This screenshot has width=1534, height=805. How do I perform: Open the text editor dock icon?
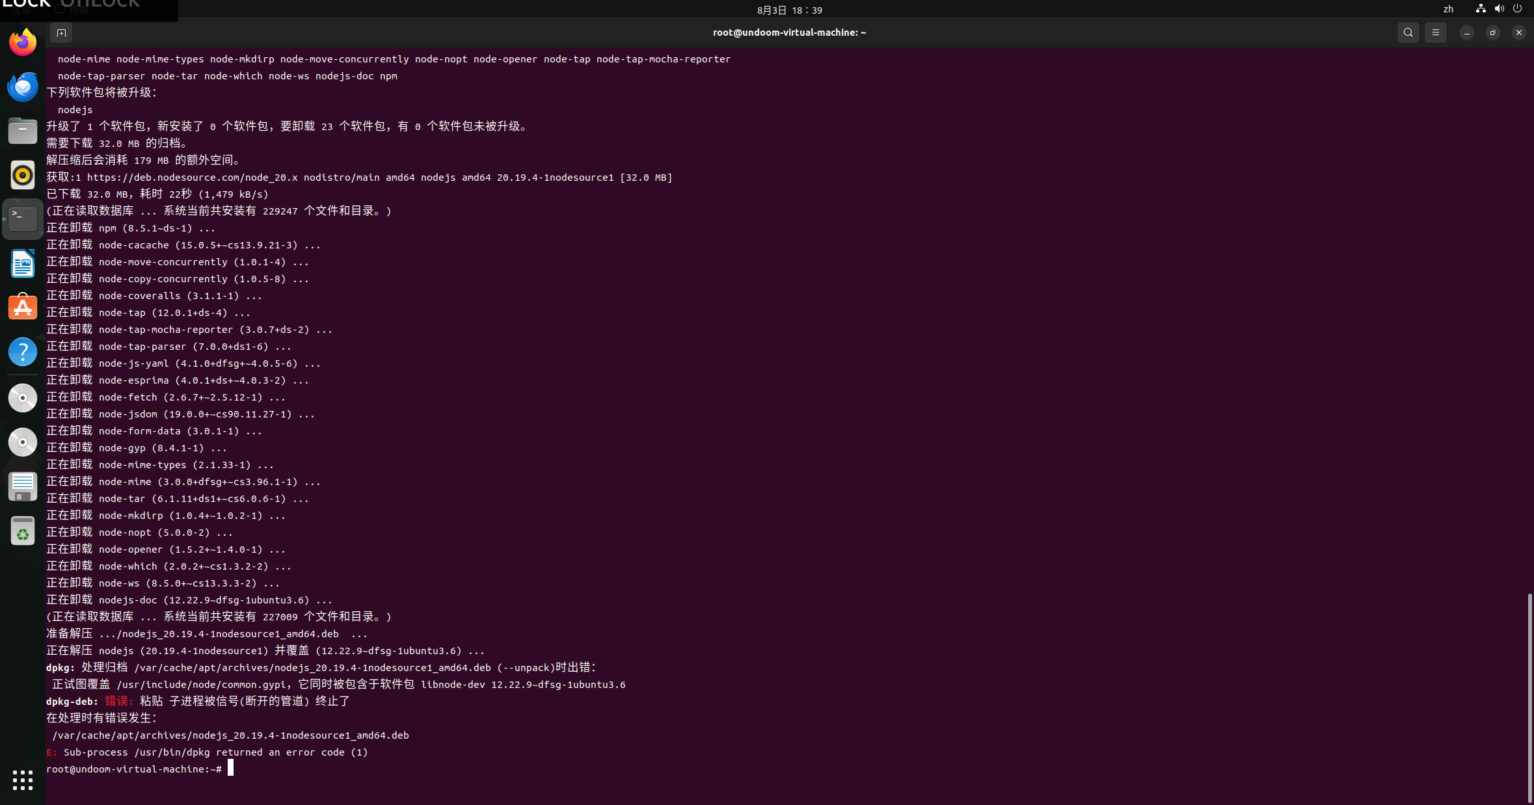point(23,486)
